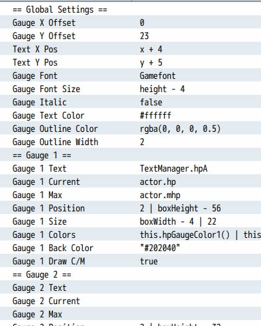Select the Text X Pos parameter
The width and height of the screenshot is (261, 326).
coord(35,49)
